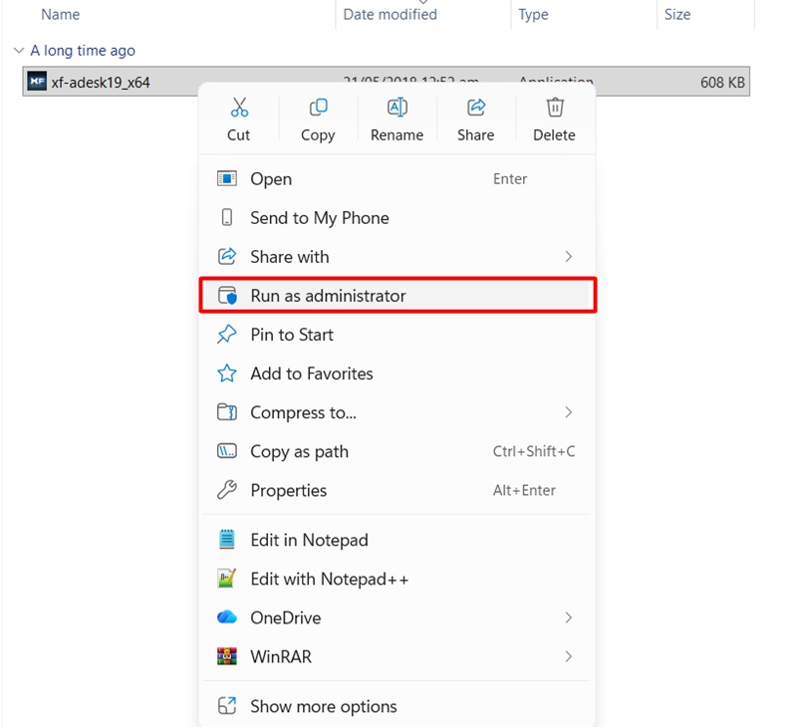Collapse the A long time ago group
This screenshot has width=797, height=727.
point(19,50)
